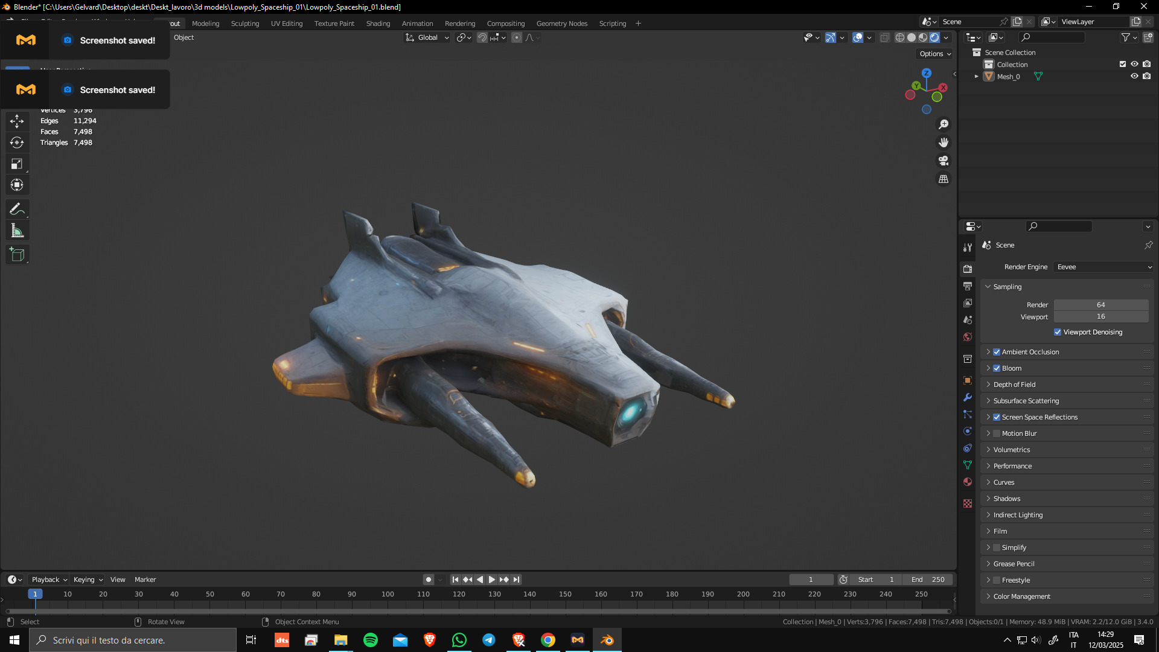
Task: Open the UV Editing workspace tab
Action: [x=287, y=24]
